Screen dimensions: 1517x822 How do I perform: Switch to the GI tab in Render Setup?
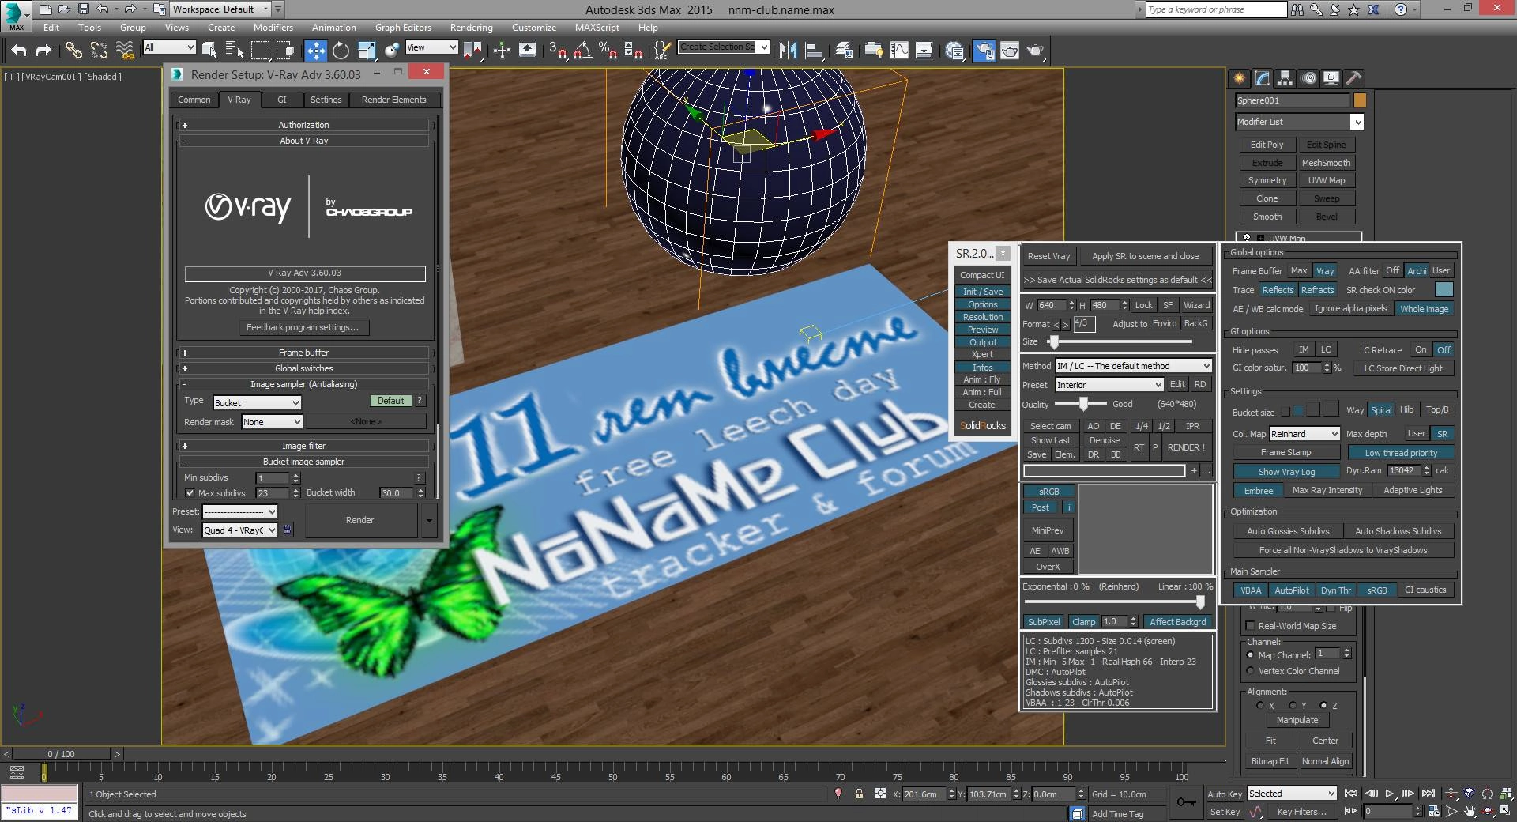tap(282, 100)
